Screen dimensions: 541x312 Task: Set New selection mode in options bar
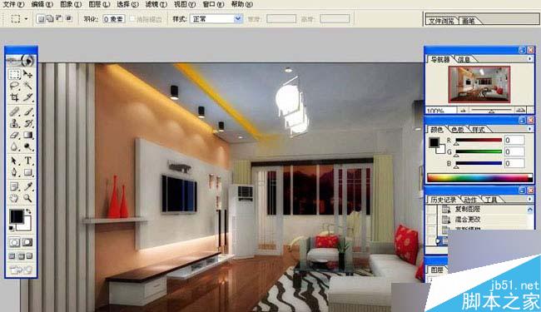(x=41, y=18)
